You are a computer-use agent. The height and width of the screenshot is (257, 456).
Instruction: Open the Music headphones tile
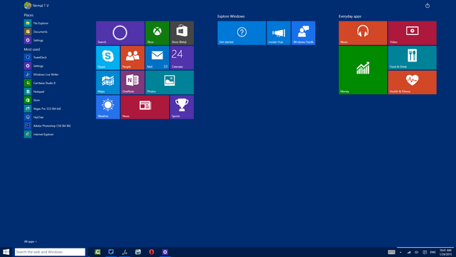pyautogui.click(x=363, y=33)
